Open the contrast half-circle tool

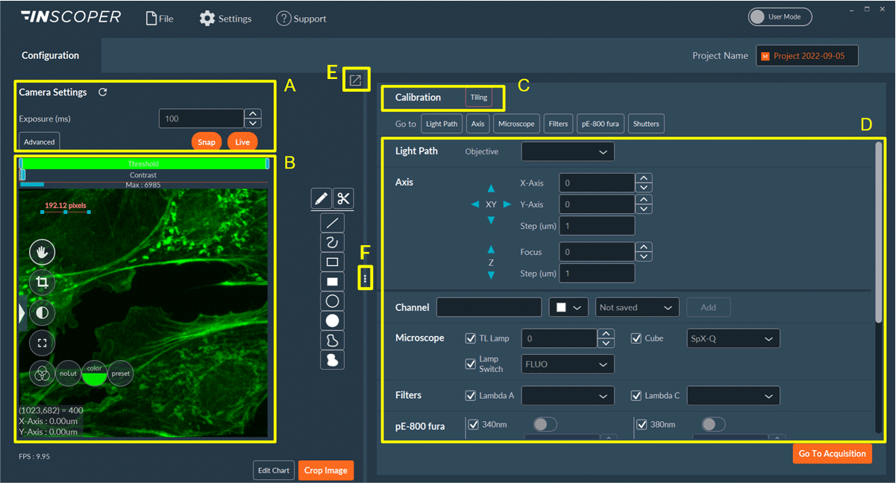pos(42,313)
